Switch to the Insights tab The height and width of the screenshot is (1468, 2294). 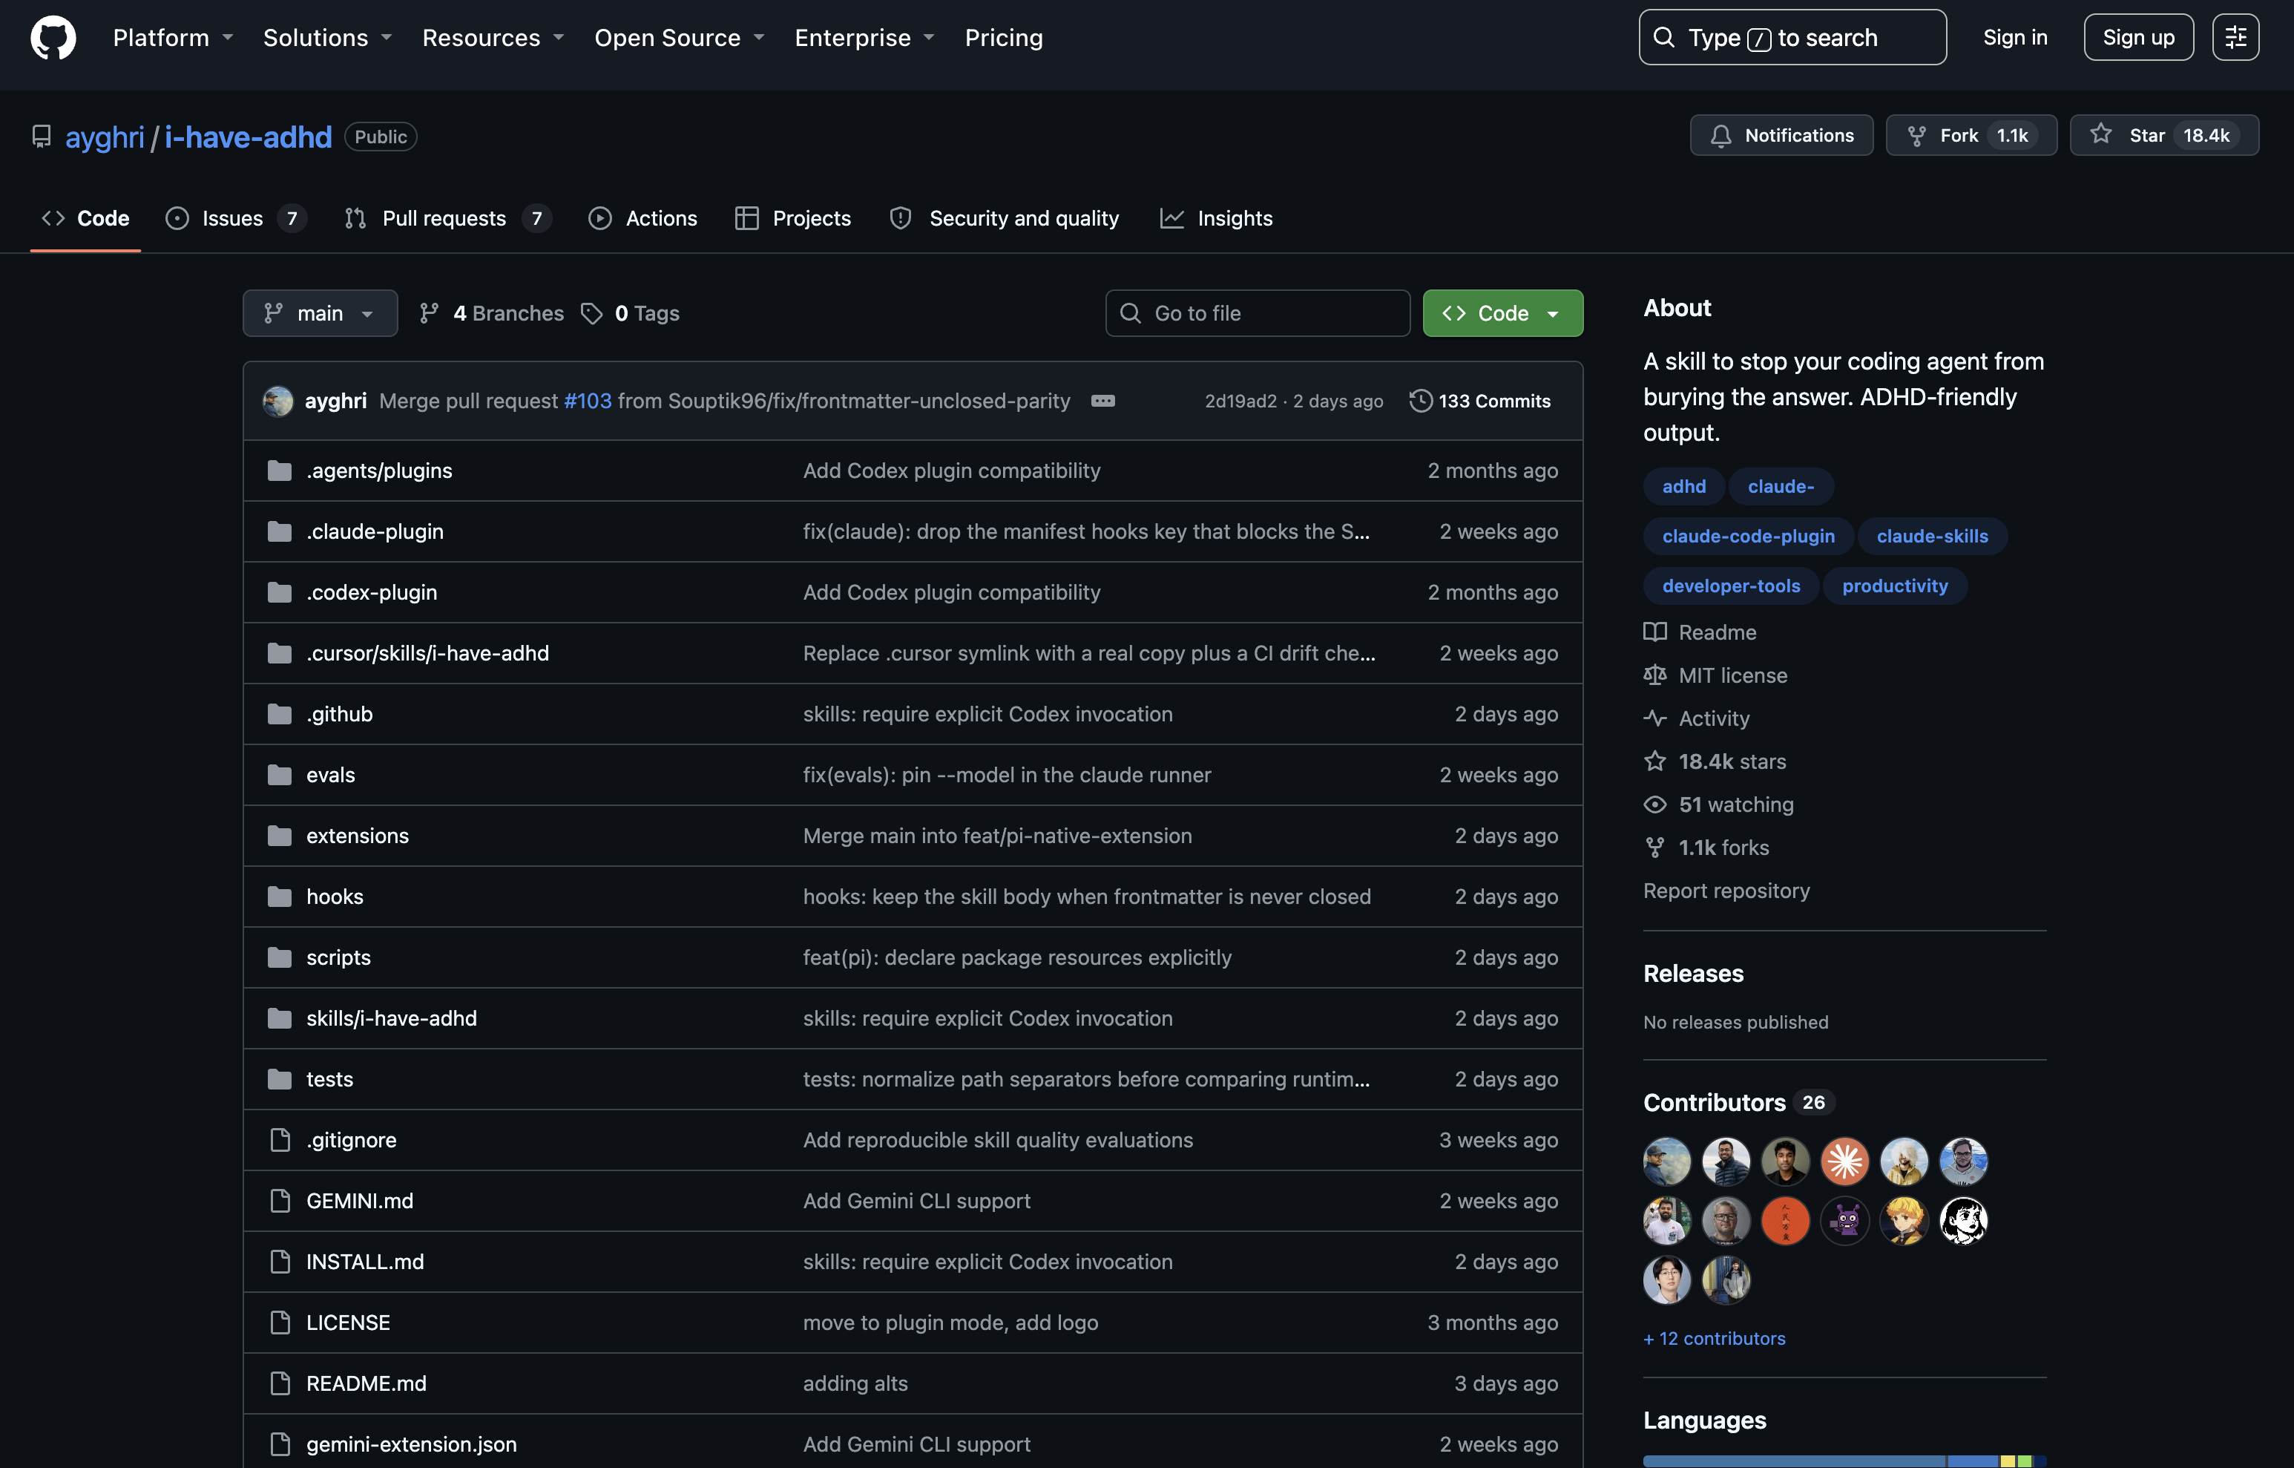(1215, 218)
